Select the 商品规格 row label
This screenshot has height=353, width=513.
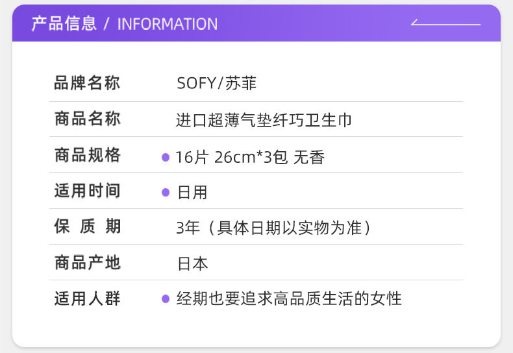pyautogui.click(x=87, y=156)
